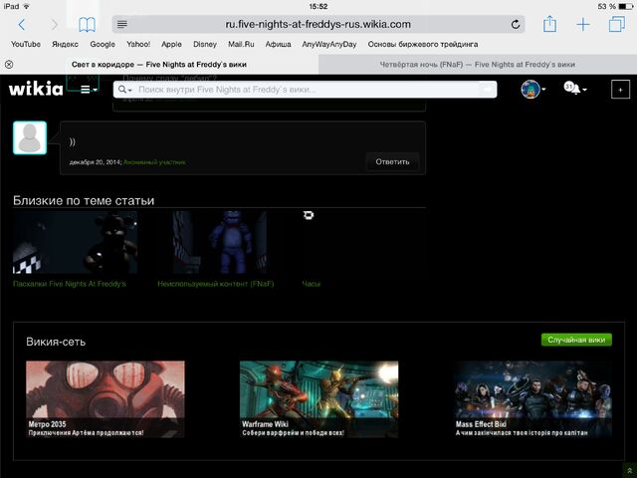Tap the Safari back arrow
The height and width of the screenshot is (478, 637).
pyautogui.click(x=22, y=25)
